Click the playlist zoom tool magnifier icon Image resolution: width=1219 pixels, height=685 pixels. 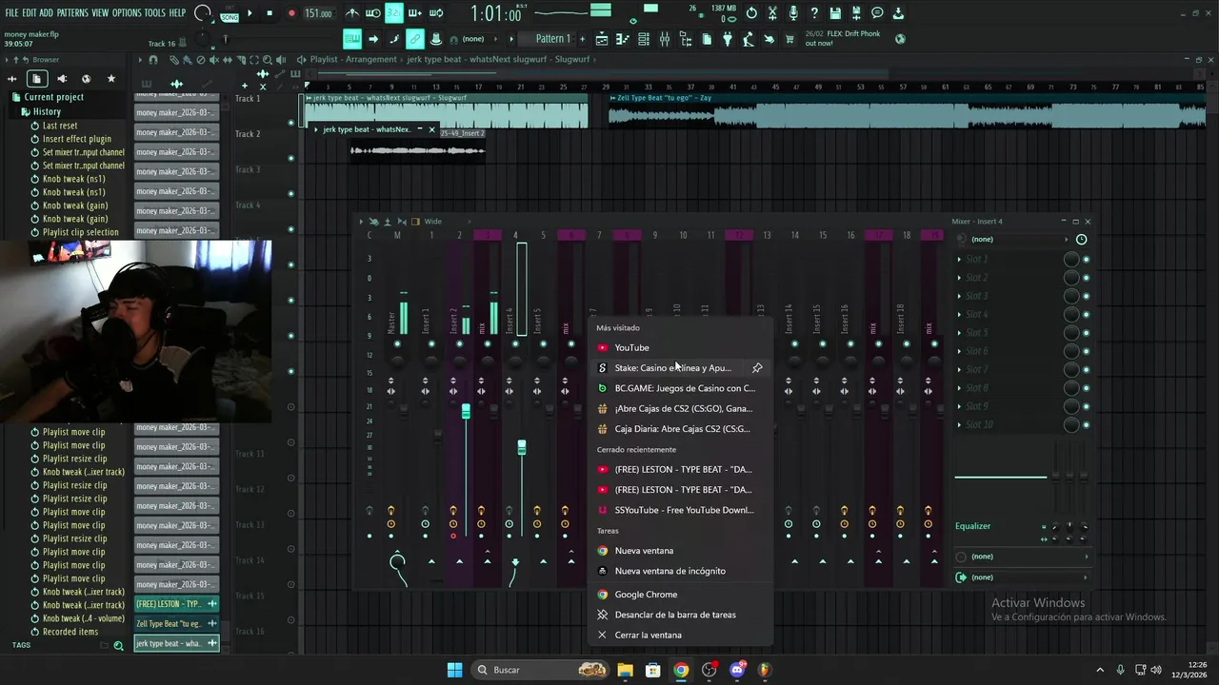tap(267, 59)
